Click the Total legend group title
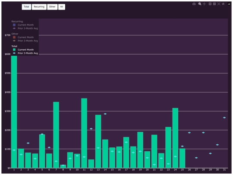The image size is (233, 175). pyautogui.click(x=14, y=46)
